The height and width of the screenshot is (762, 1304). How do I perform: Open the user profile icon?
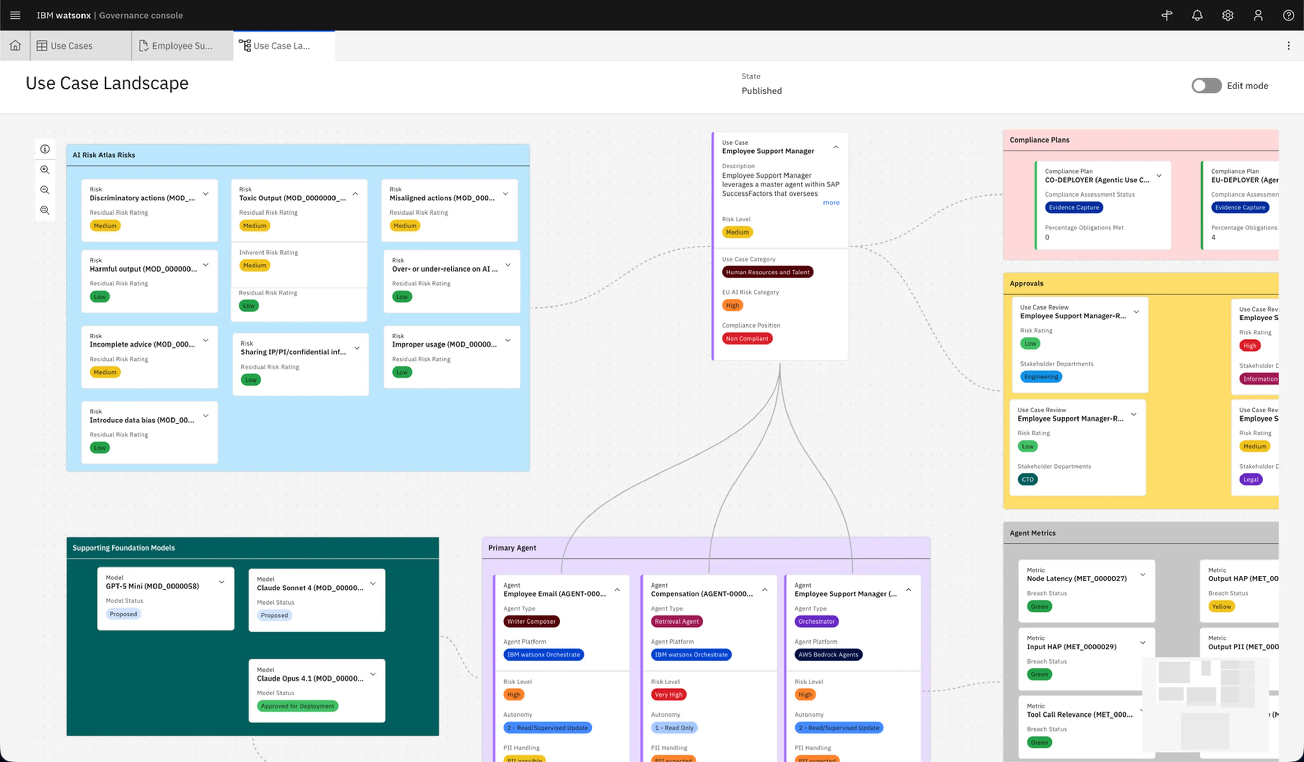(1258, 15)
